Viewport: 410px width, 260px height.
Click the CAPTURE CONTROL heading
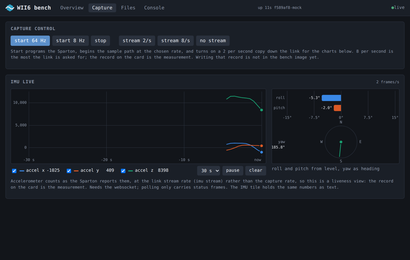point(33,29)
